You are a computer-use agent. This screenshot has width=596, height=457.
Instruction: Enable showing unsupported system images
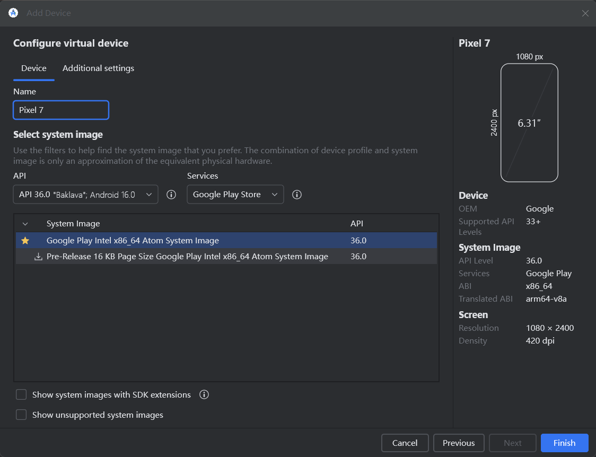[x=21, y=415]
